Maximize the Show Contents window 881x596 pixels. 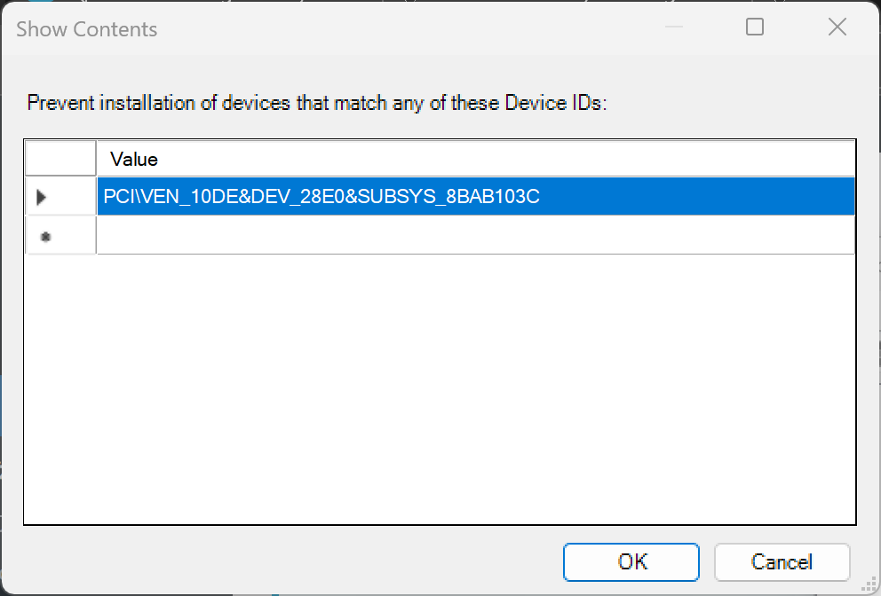point(755,27)
